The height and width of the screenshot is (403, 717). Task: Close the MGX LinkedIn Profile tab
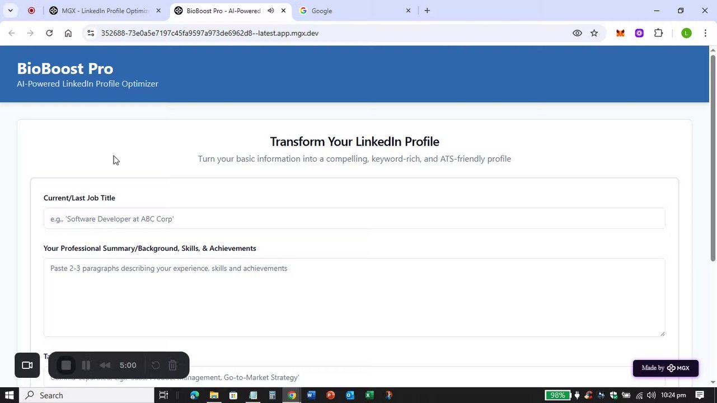click(x=158, y=11)
